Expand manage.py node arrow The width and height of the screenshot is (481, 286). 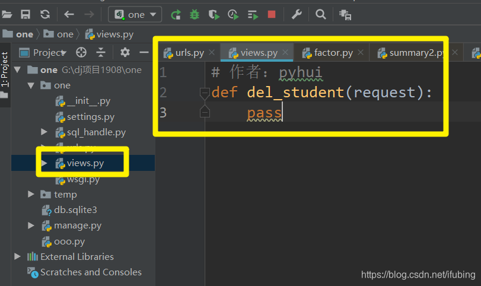[31, 225]
